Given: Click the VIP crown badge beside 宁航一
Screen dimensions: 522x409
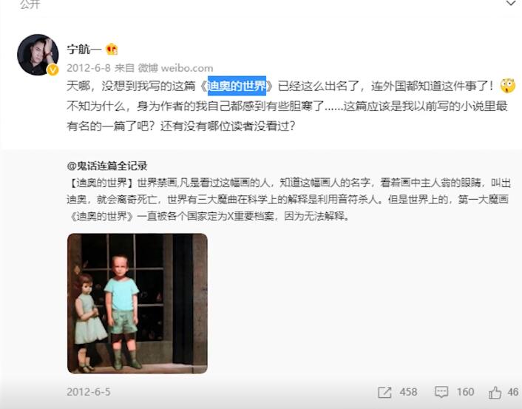Looking at the screenshot, I should [x=112, y=50].
